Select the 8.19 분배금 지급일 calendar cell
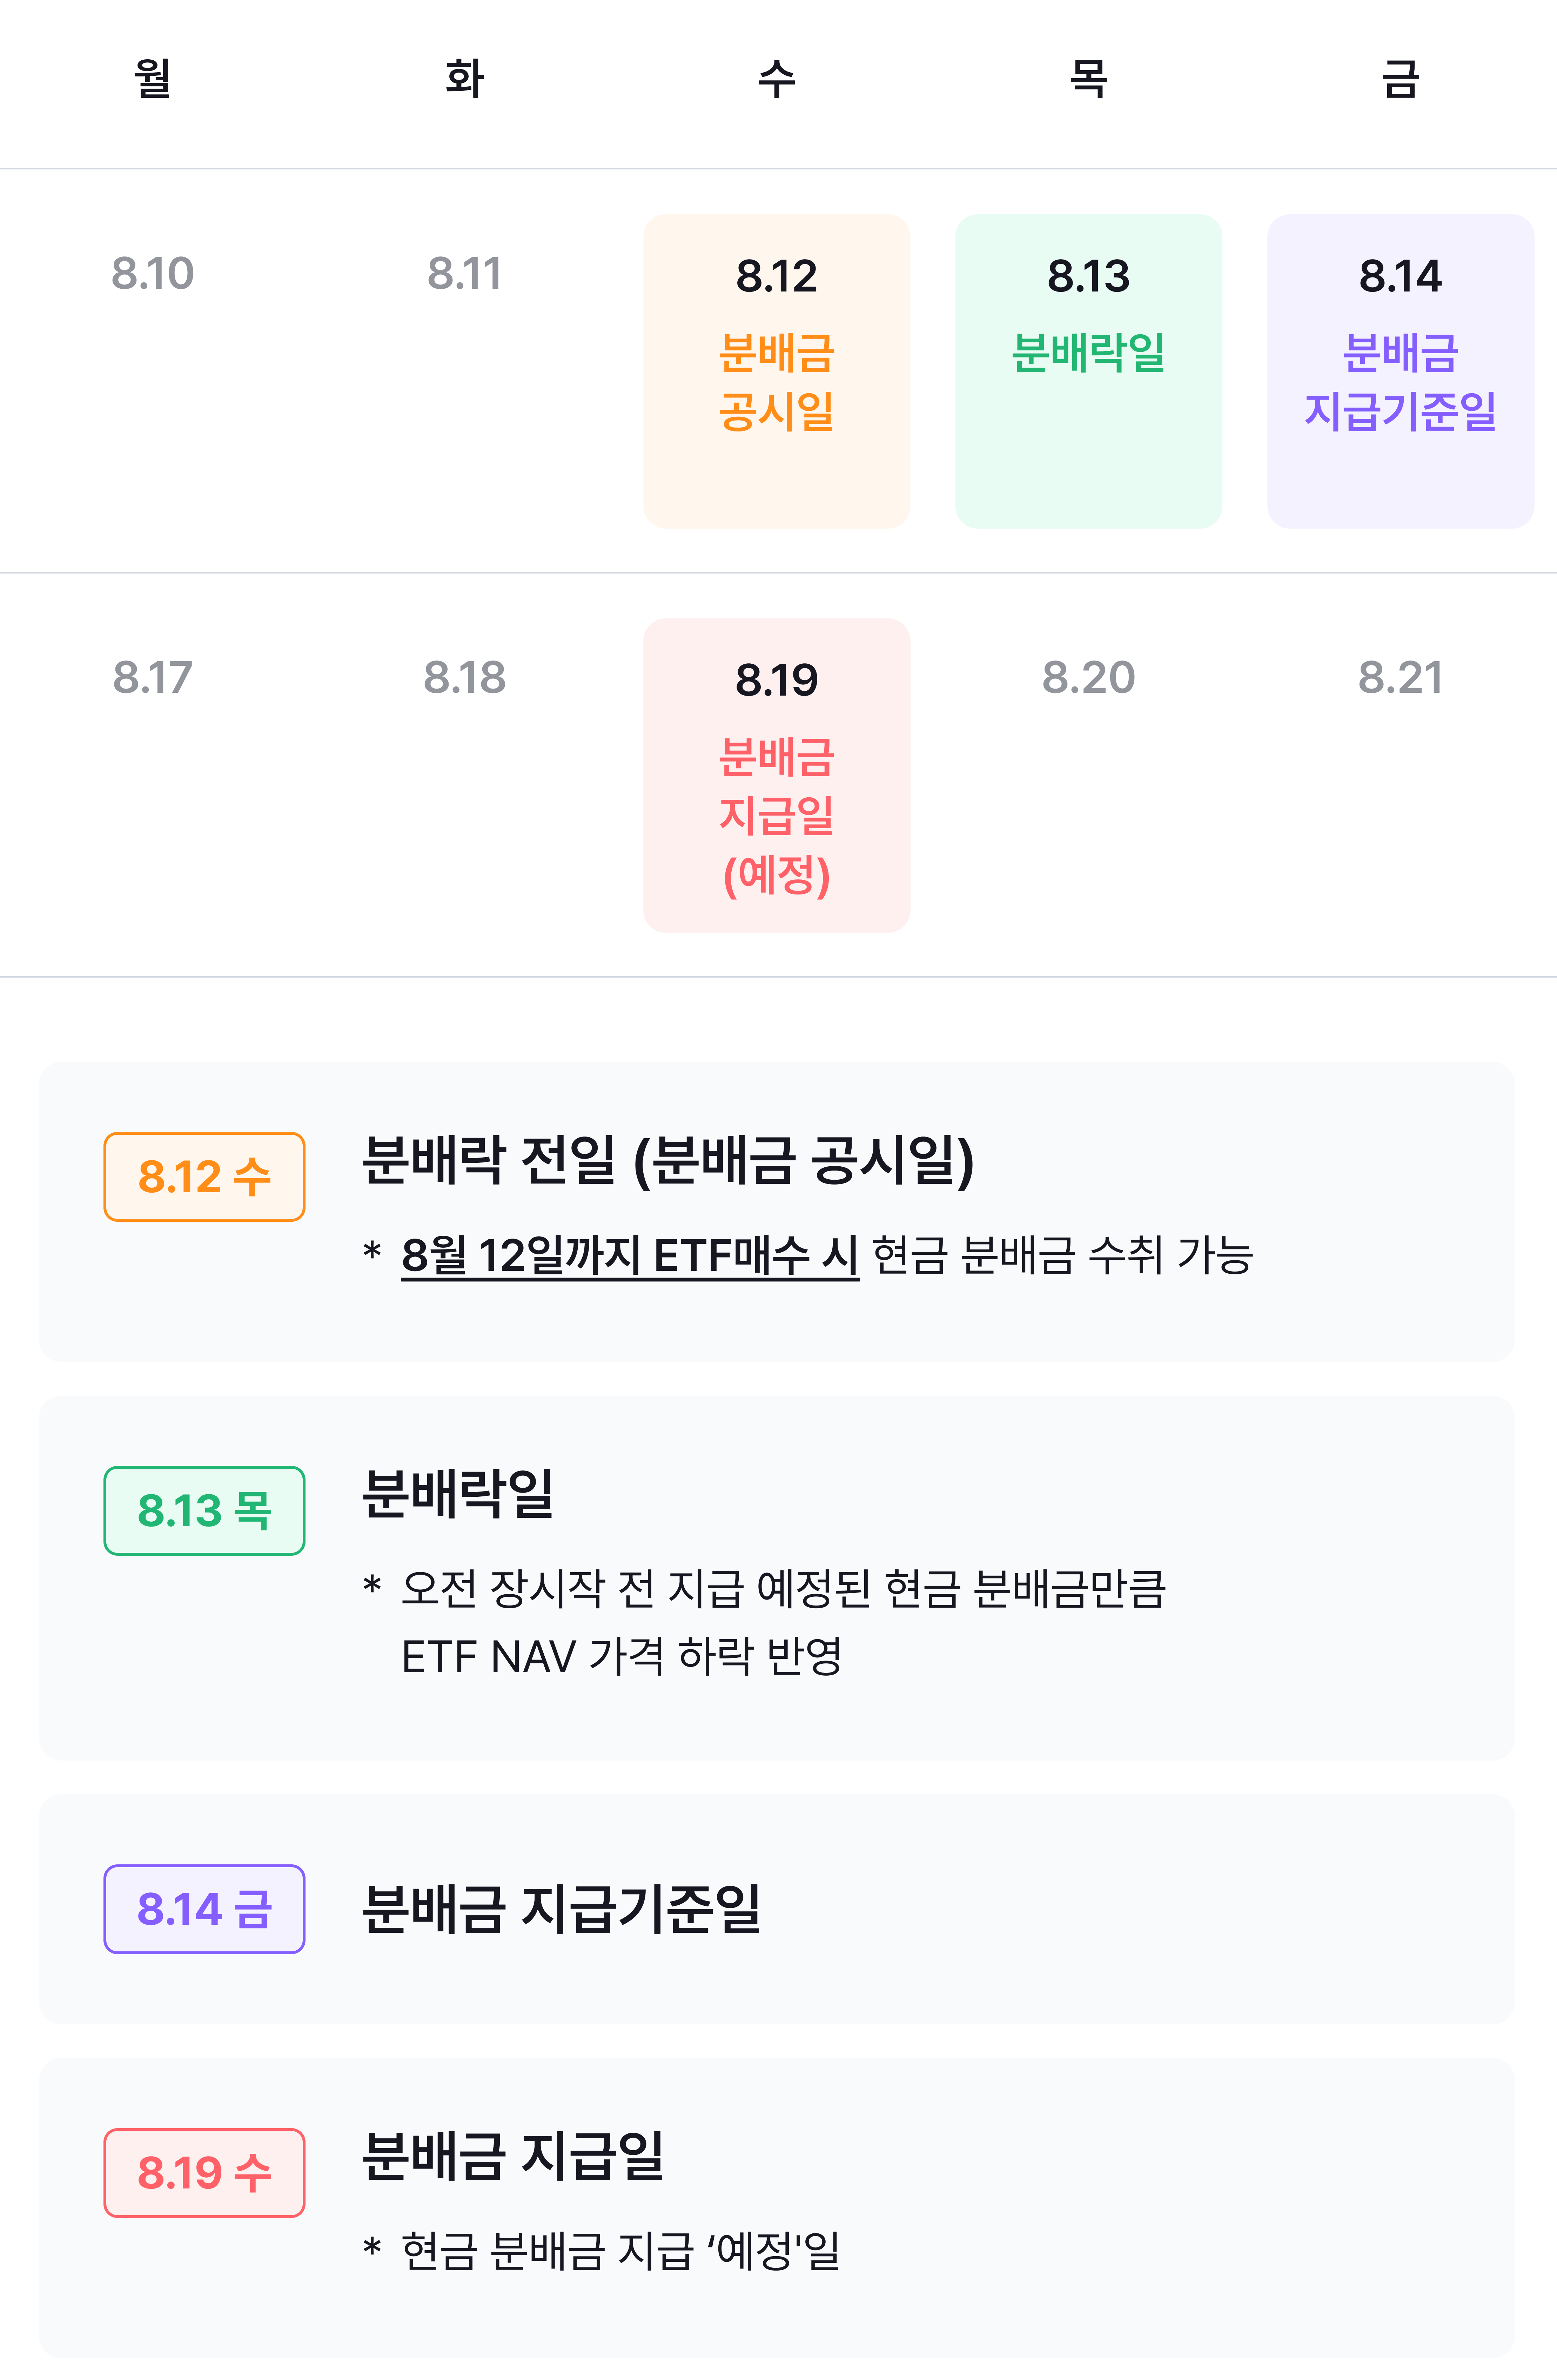 click(x=777, y=775)
